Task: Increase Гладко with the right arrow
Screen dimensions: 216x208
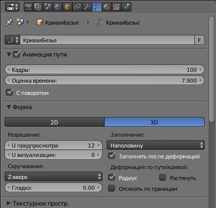Action: tap(99, 187)
